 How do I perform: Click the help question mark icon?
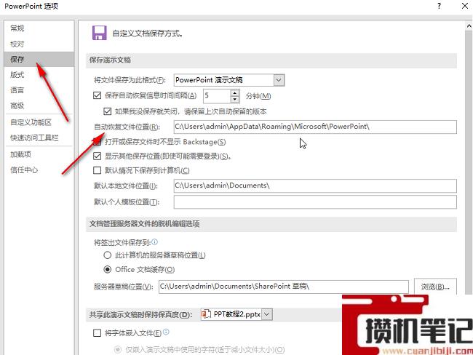point(439,6)
